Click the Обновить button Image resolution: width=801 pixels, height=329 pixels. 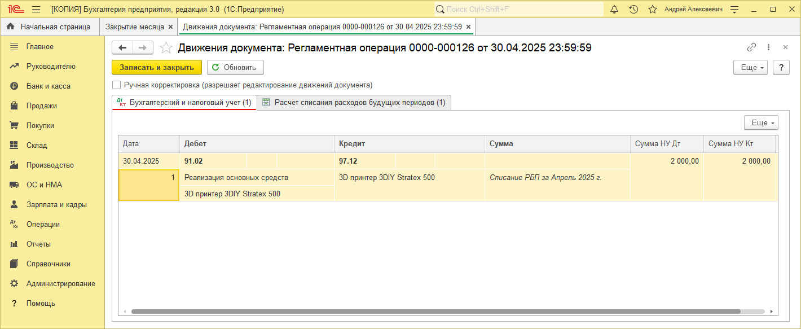coord(235,67)
